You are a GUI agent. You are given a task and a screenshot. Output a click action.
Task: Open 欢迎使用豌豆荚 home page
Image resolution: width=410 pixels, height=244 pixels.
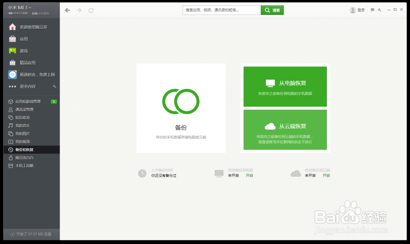[32, 27]
